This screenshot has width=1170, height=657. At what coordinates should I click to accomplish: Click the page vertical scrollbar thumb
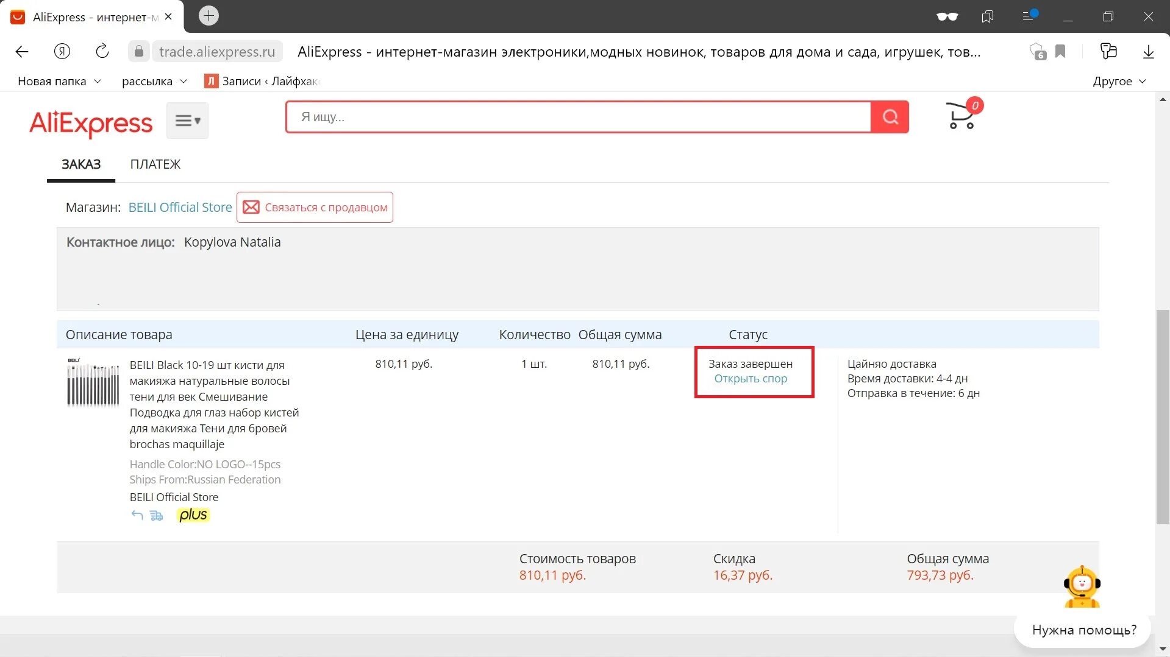pos(1163,416)
